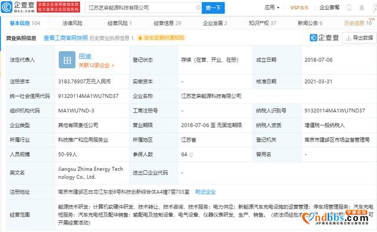Click the info icon beside 参保人数 64

(x=191, y=155)
